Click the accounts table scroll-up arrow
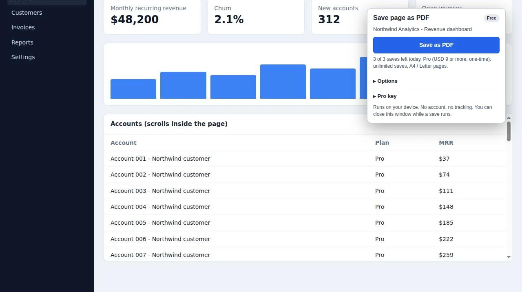 pyautogui.click(x=509, y=118)
